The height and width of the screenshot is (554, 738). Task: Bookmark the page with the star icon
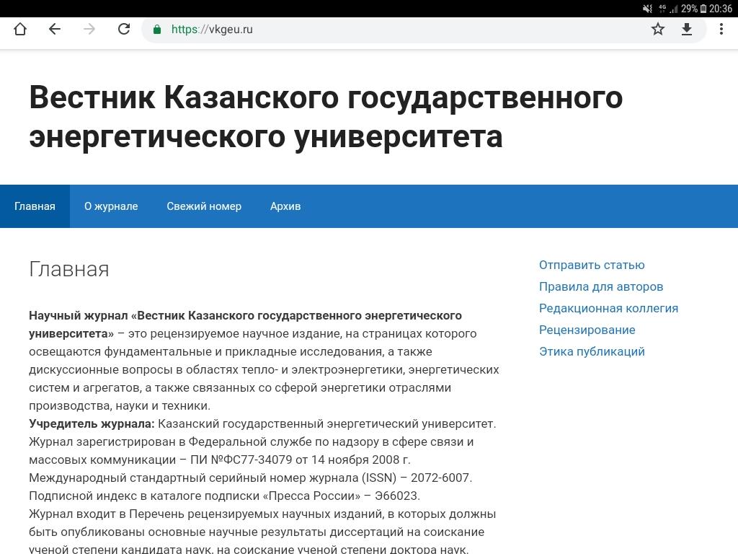tap(657, 30)
